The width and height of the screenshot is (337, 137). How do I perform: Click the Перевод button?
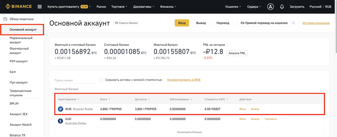[x=223, y=23]
